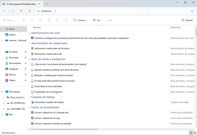This screenshot has height=135, width=197.
Task: Open Administrar credenciales de Windows
Action: click(52, 49)
